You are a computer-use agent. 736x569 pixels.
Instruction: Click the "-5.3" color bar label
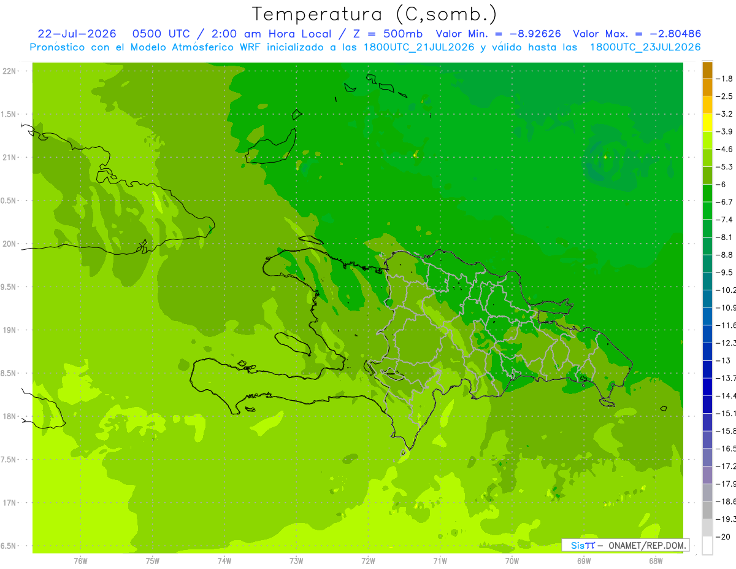point(724,167)
